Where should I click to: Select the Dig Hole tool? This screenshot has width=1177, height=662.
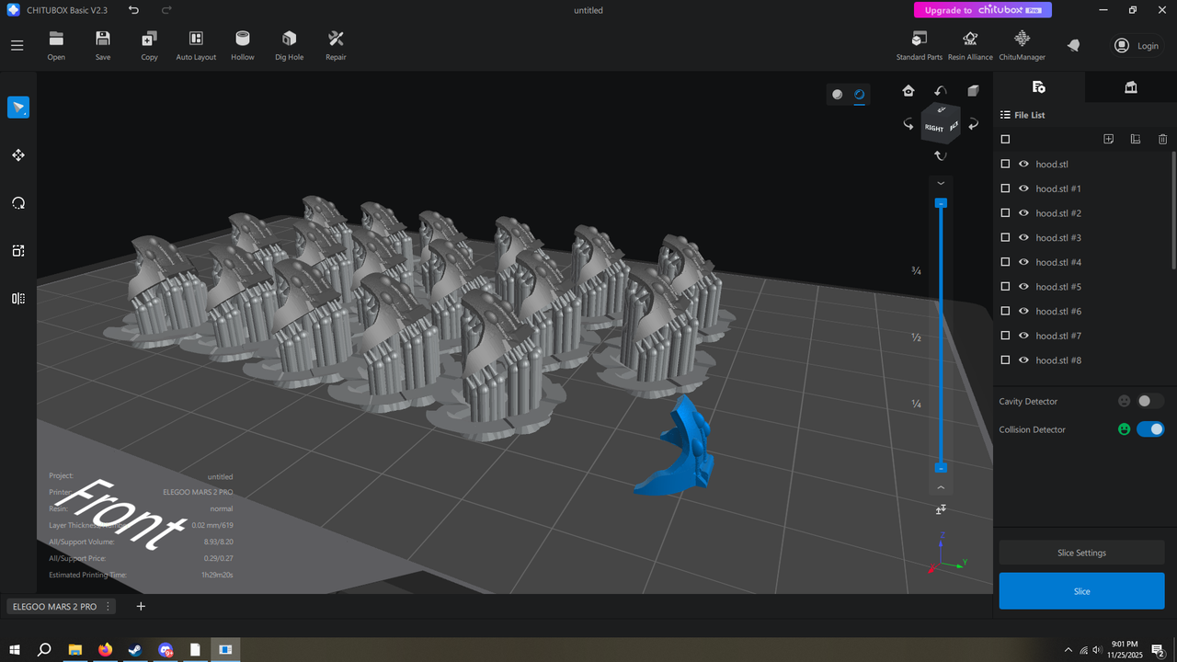pyautogui.click(x=289, y=45)
